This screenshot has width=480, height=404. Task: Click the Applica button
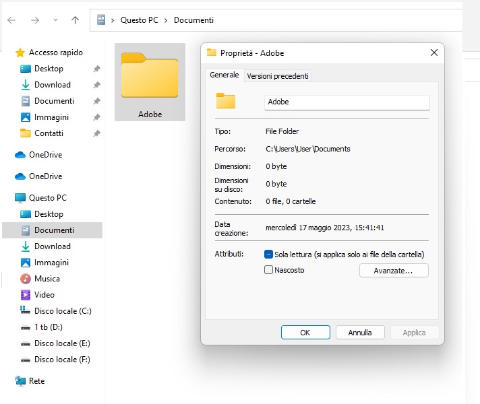click(x=415, y=333)
